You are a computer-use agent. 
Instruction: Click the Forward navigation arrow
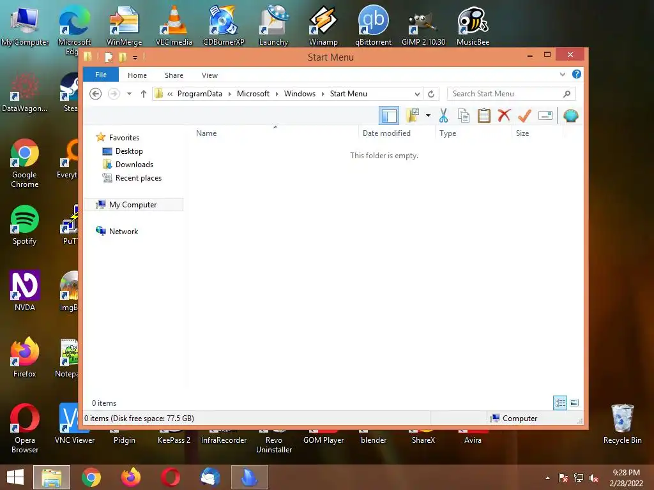pos(114,94)
